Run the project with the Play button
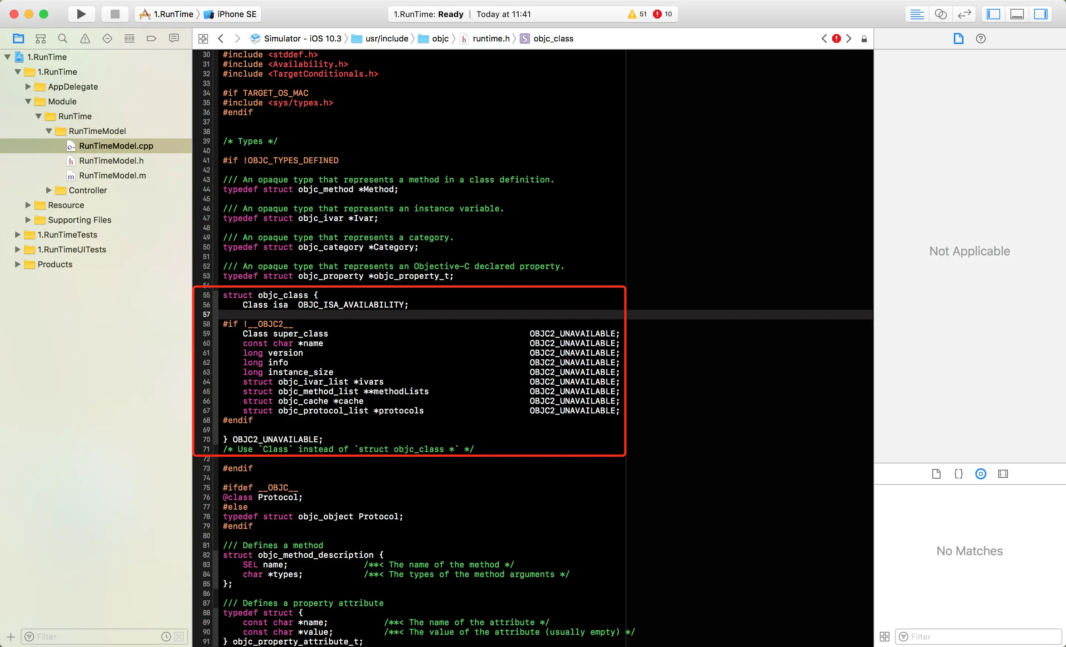Screen dimensions: 1066x647 81,14
